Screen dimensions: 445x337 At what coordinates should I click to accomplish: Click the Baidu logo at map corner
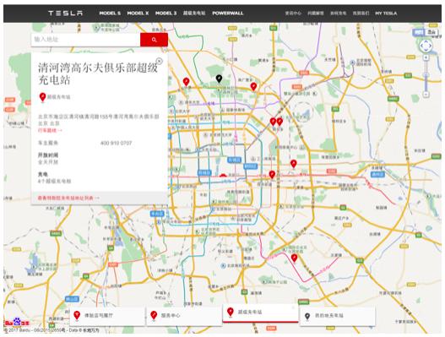[17, 323]
